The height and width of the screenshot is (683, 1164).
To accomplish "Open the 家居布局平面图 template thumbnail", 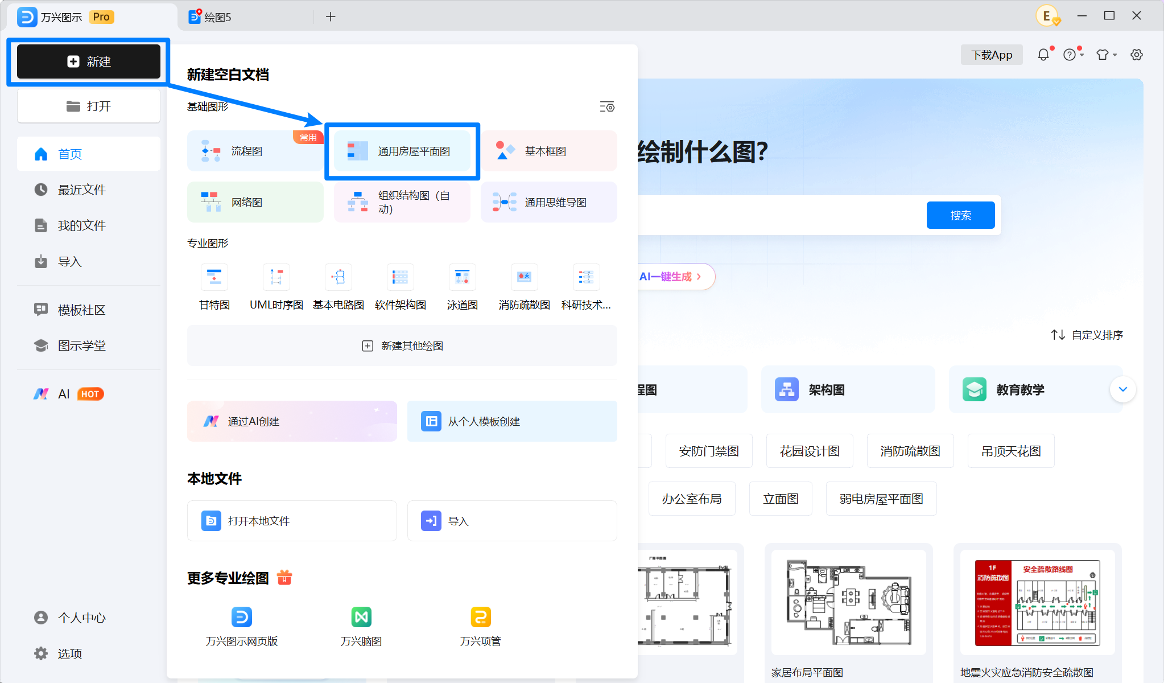I will (x=849, y=602).
